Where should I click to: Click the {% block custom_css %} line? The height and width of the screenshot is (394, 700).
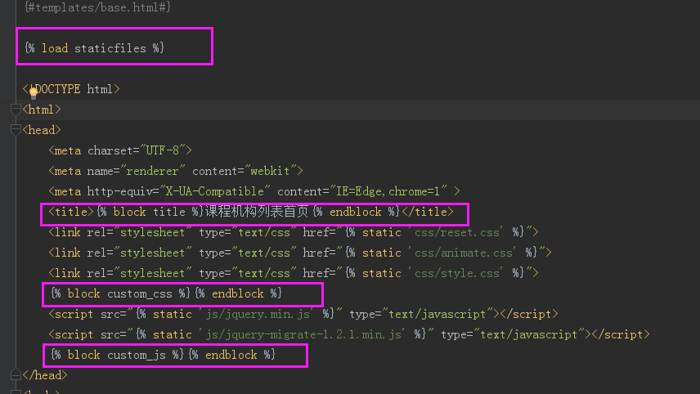click(166, 293)
